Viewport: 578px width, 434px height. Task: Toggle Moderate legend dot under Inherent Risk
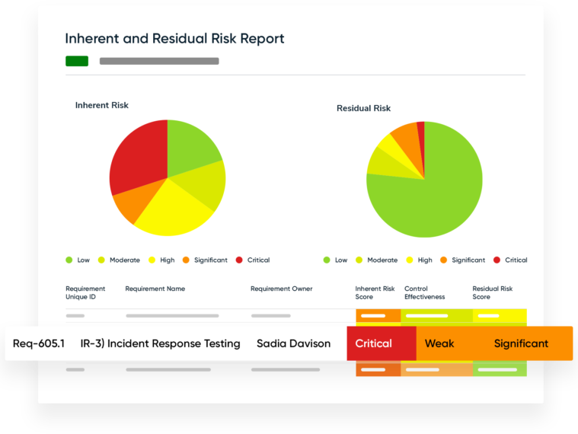101,260
